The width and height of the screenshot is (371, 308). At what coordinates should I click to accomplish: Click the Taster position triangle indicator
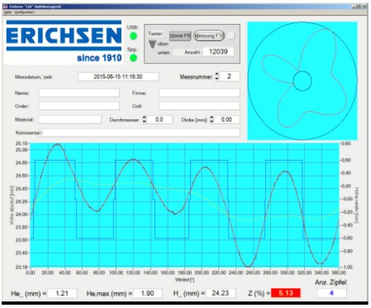coord(152,45)
